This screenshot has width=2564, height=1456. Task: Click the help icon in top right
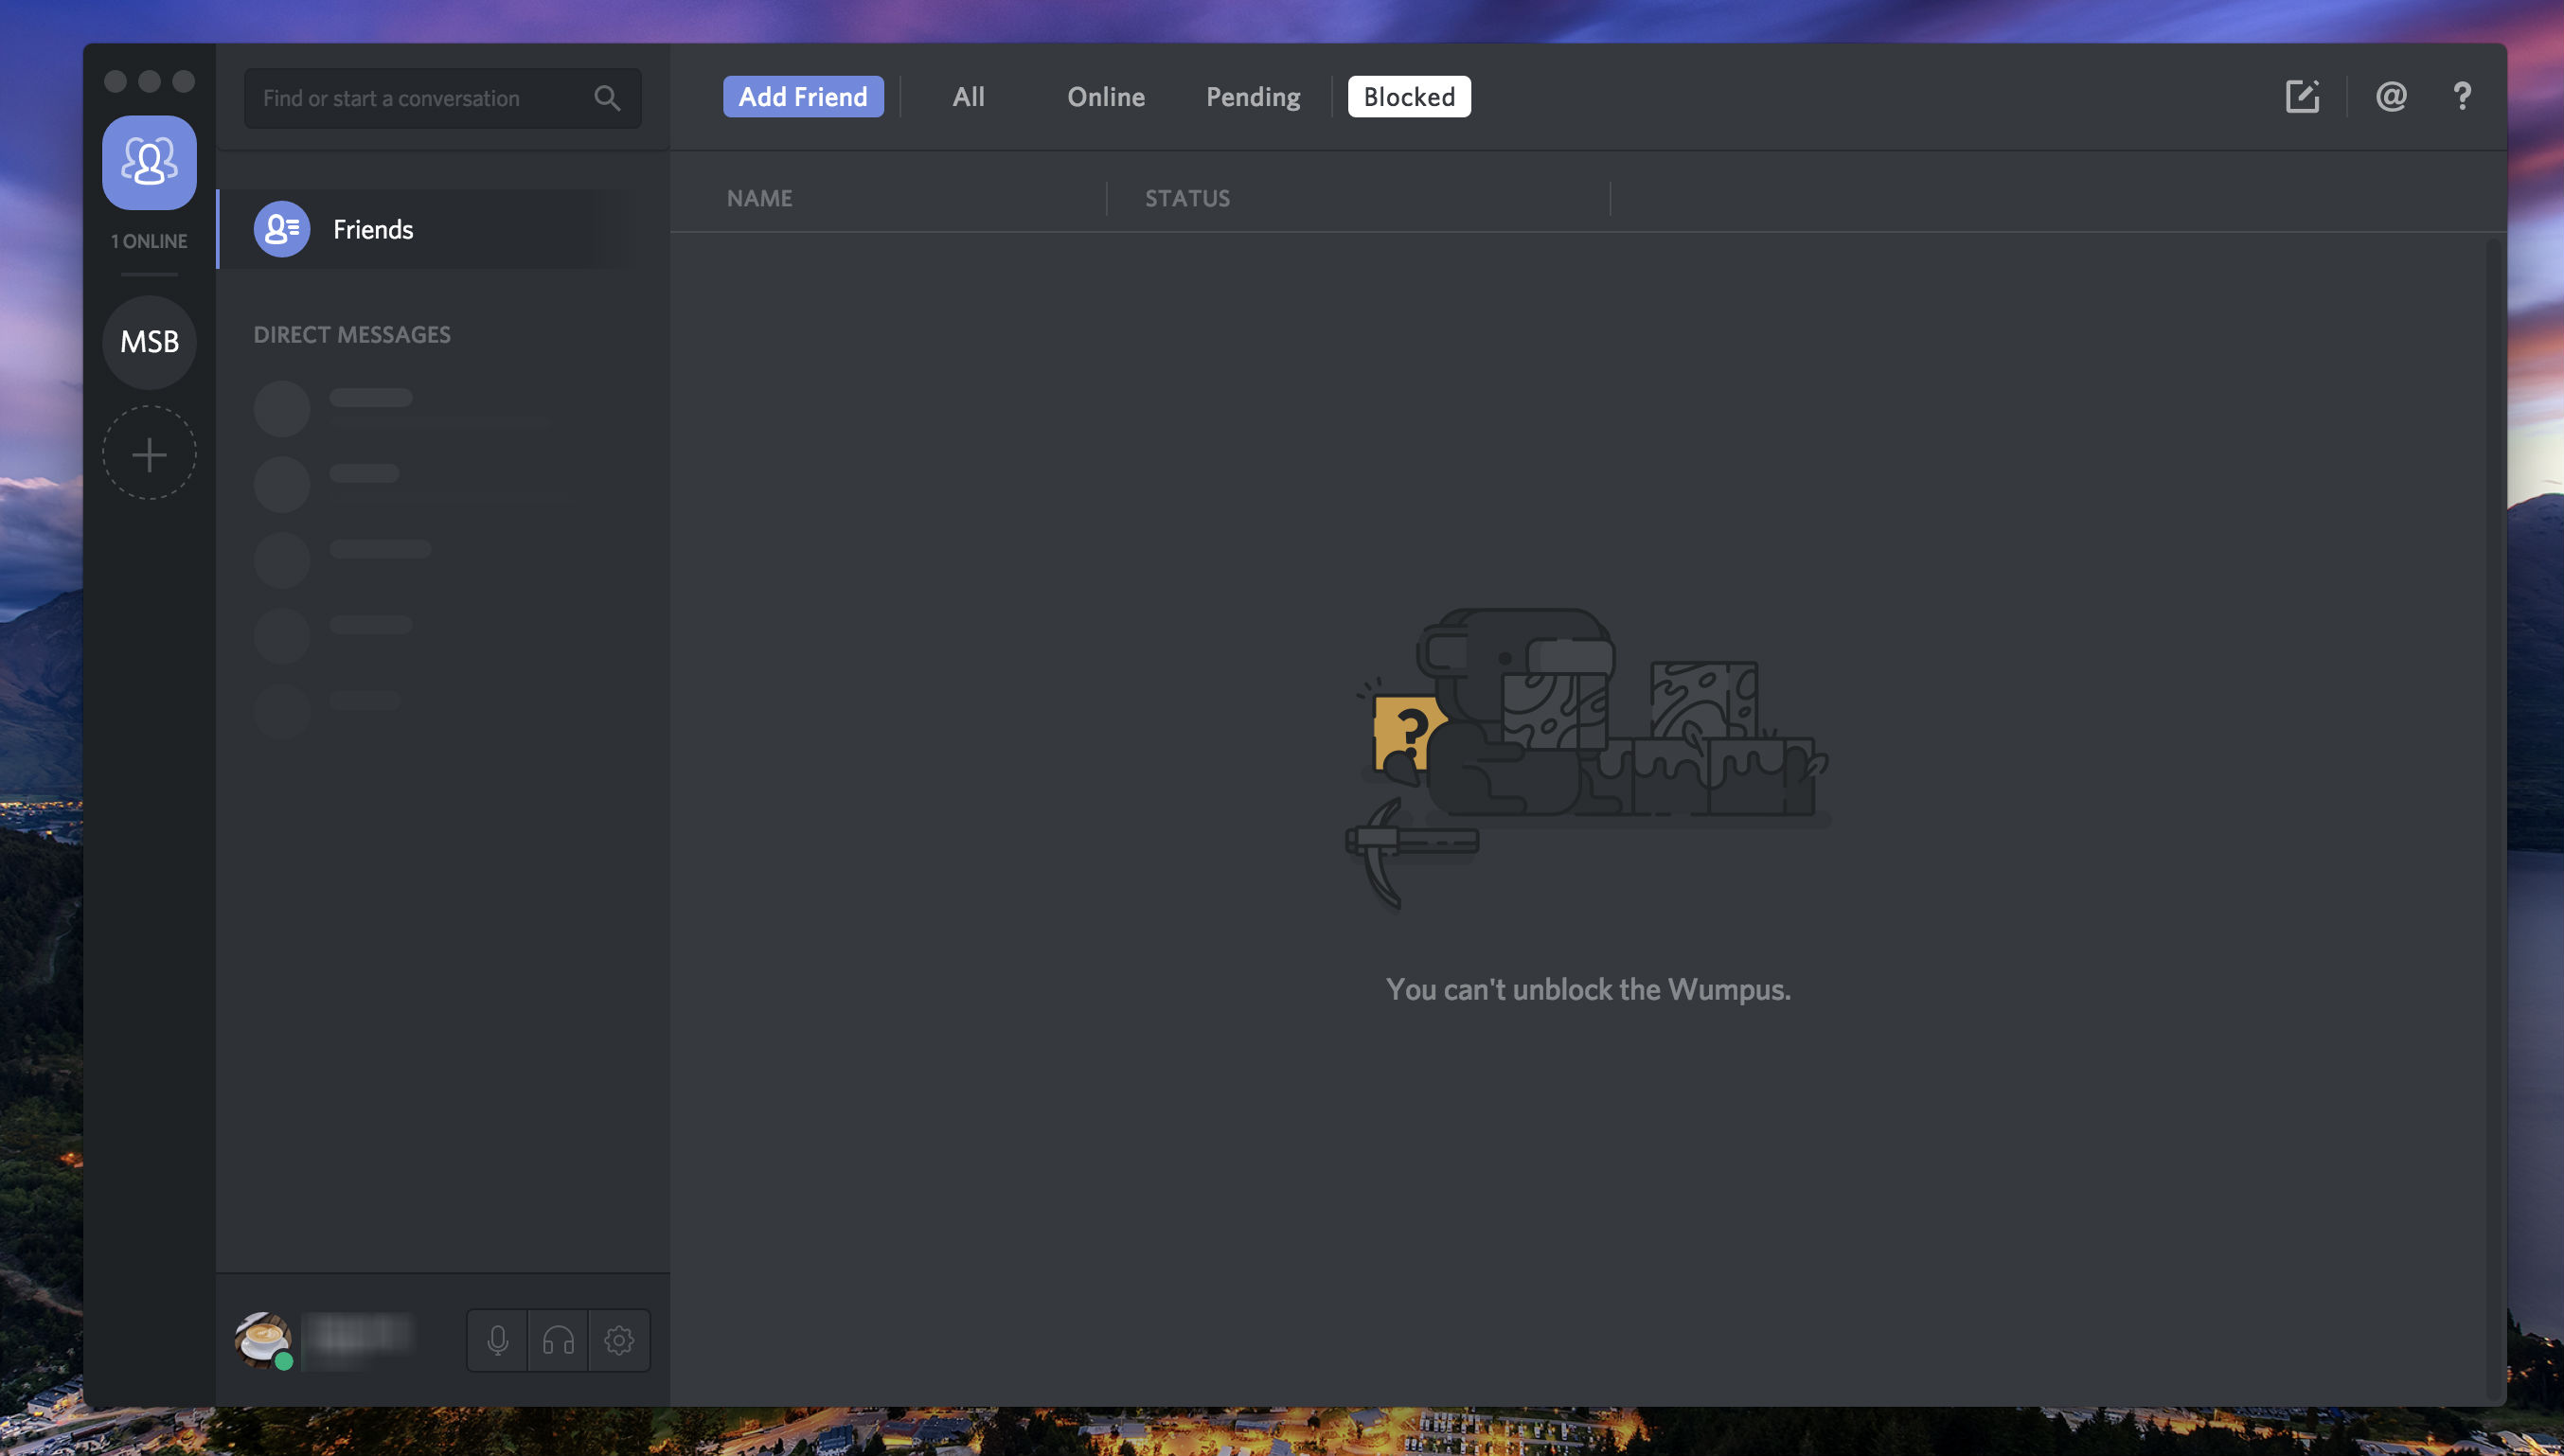[2458, 97]
